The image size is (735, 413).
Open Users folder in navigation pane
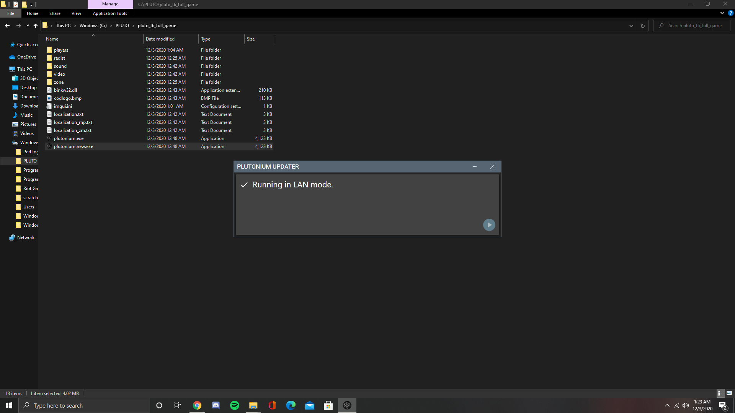pyautogui.click(x=25, y=207)
